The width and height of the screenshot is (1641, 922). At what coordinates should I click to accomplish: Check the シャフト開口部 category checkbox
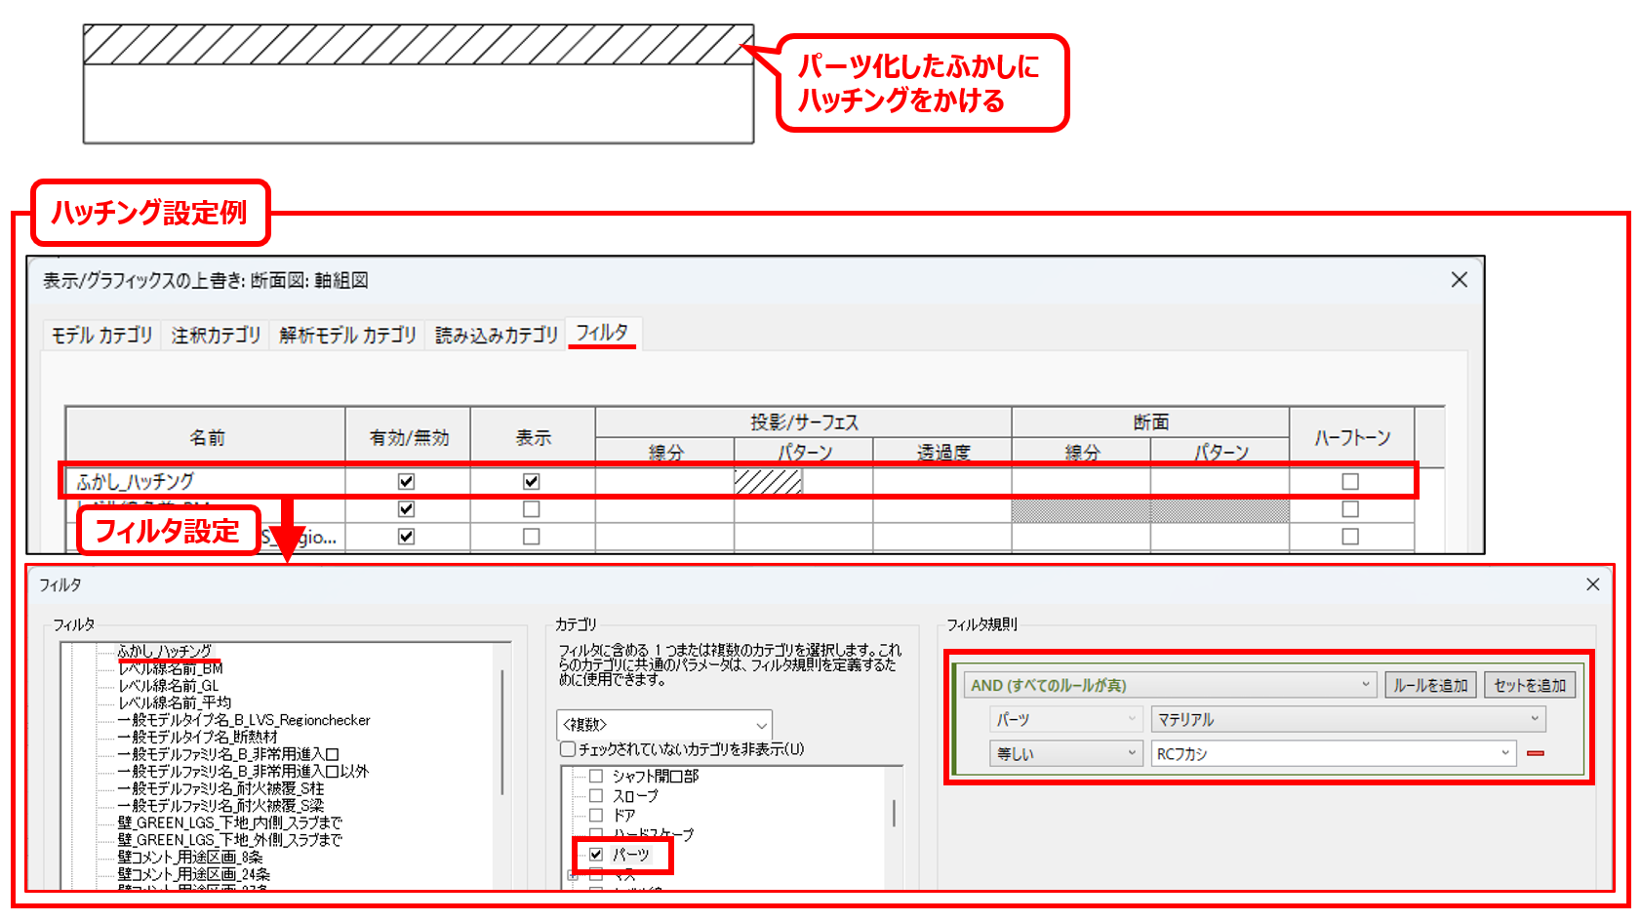click(596, 777)
